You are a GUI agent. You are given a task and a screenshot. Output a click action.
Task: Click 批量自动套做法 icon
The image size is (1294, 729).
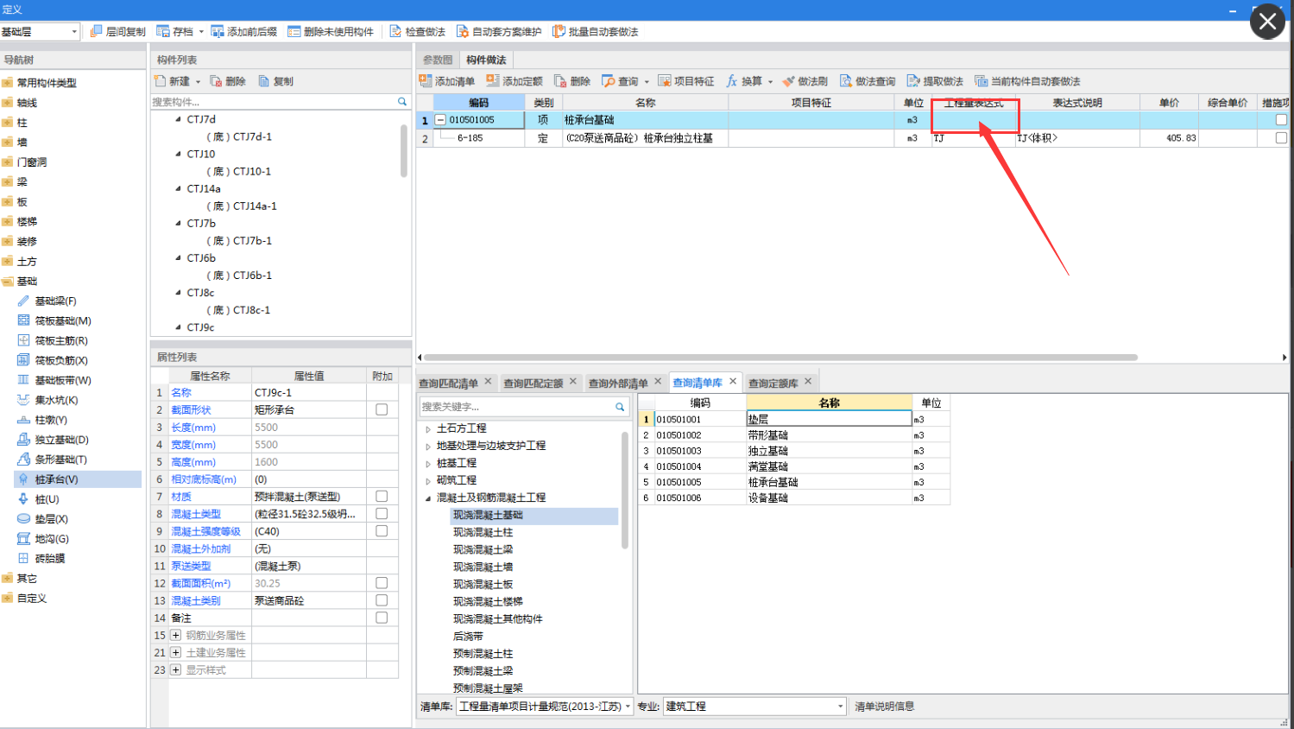click(559, 31)
